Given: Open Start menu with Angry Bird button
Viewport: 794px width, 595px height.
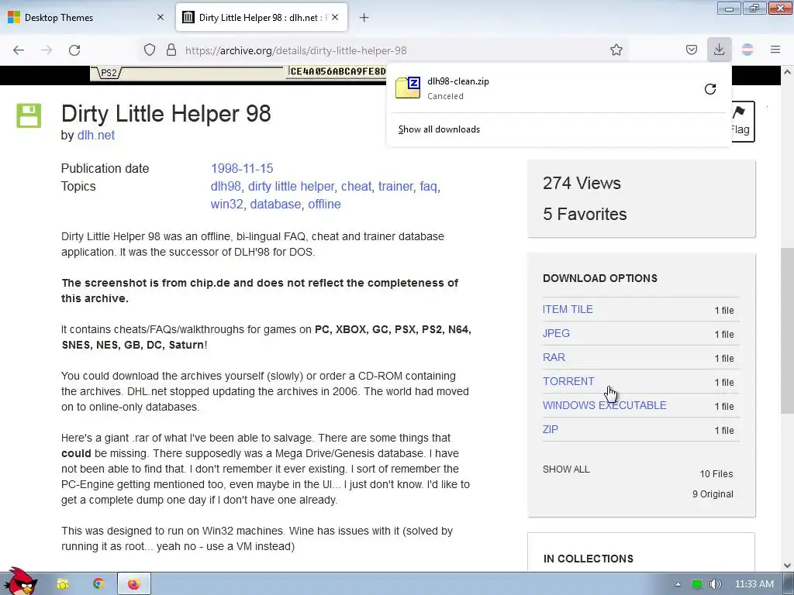Looking at the screenshot, I should tap(20, 582).
